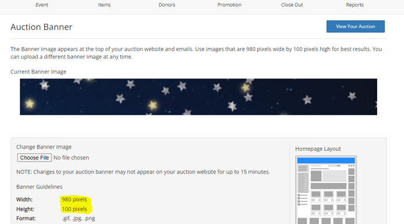Click the Auction Banner heading
404x224 pixels.
[42, 27]
